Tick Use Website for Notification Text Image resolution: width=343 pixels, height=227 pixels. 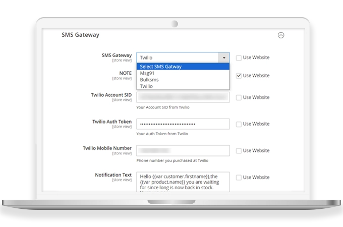pyautogui.click(x=239, y=178)
